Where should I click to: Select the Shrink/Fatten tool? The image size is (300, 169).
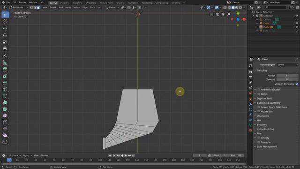pos(5,129)
